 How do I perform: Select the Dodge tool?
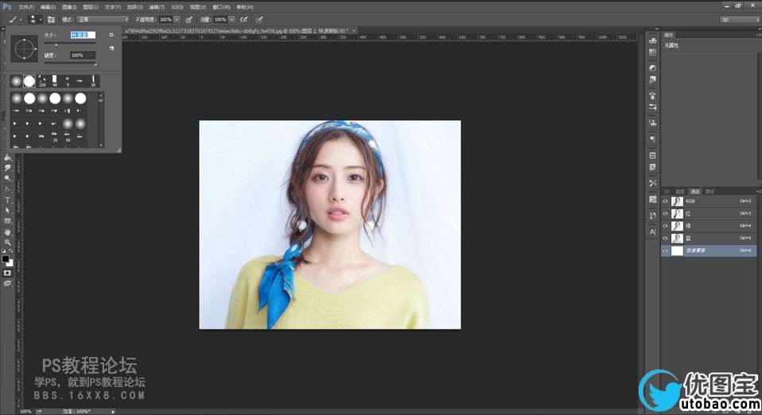[7, 179]
